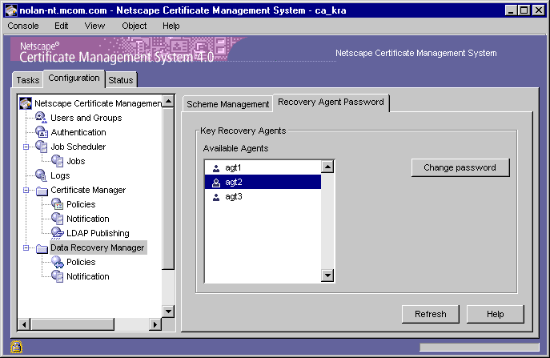Image resolution: width=550 pixels, height=358 pixels.
Task: Click the agt1 agent user icon
Action: point(216,168)
